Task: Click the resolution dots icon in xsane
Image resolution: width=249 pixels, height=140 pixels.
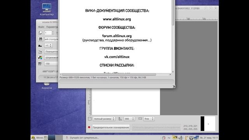Action: pos(40,64)
